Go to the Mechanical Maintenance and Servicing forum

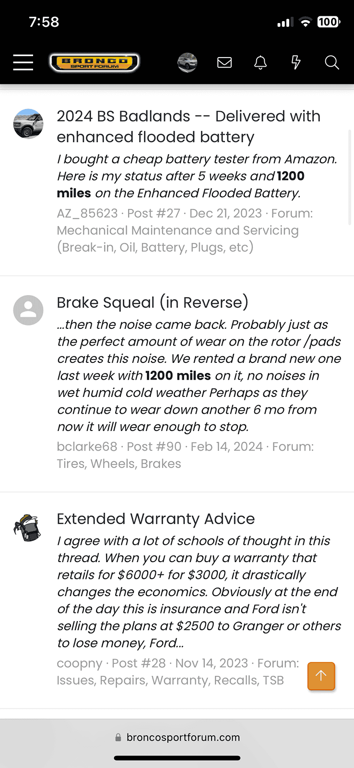[177, 230]
